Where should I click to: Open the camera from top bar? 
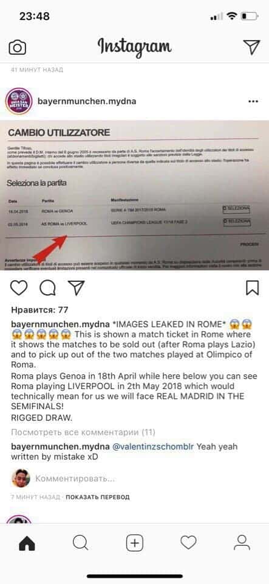click(x=17, y=47)
